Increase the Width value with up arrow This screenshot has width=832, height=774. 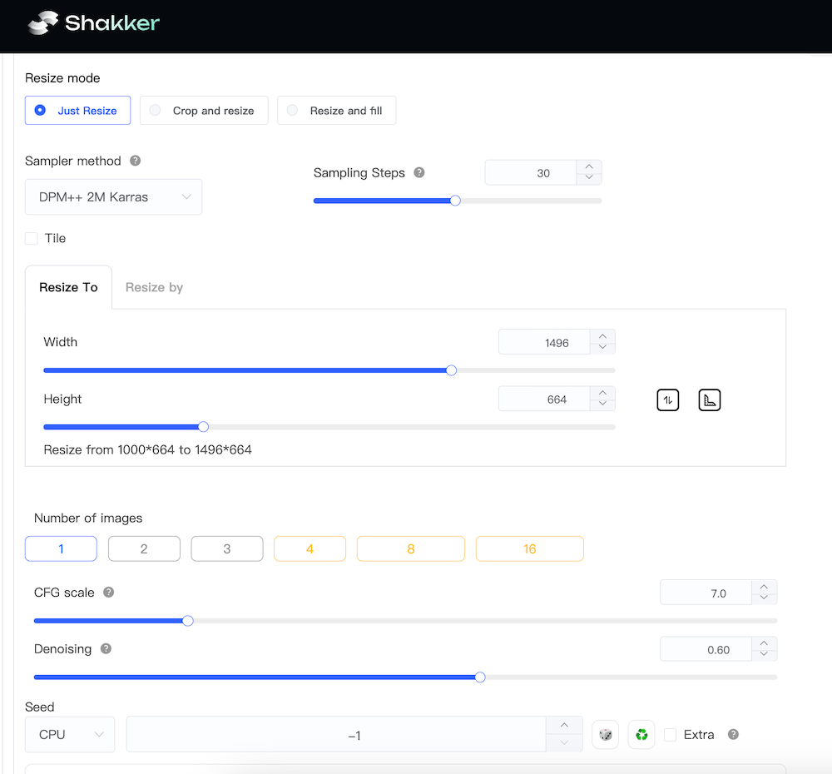[602, 336]
